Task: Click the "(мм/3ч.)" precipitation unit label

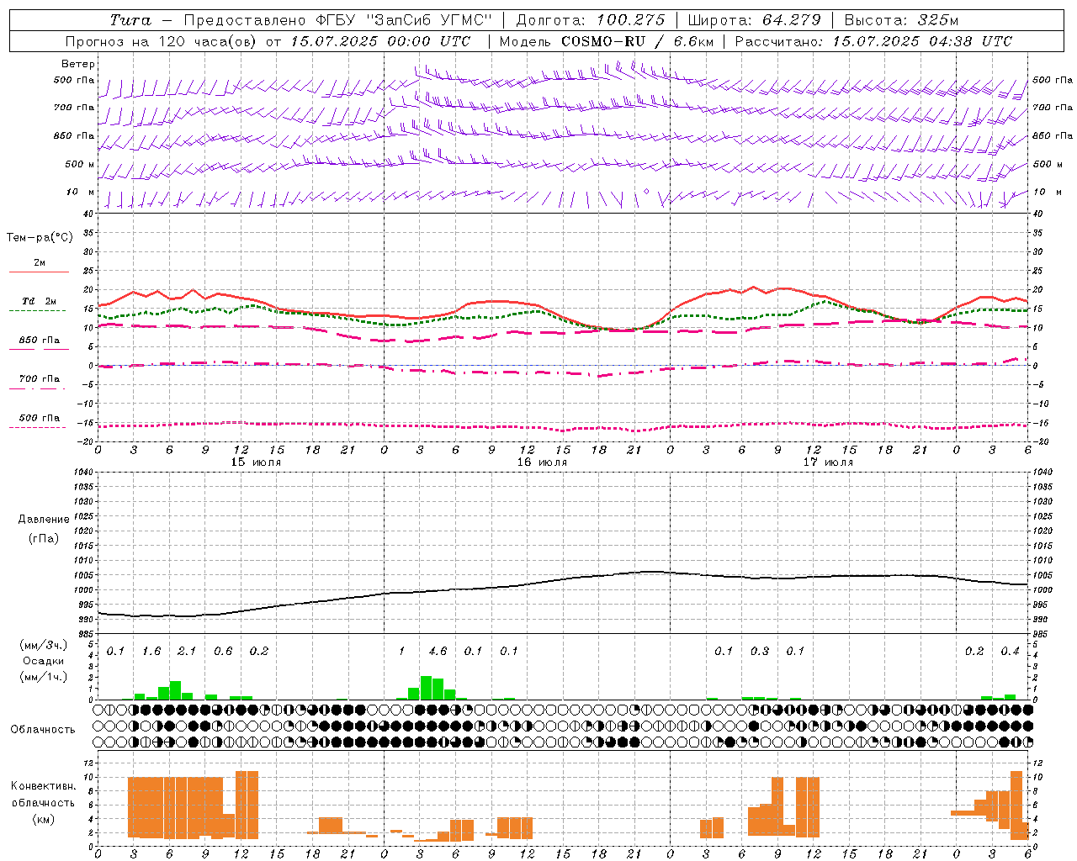Action: (42, 645)
